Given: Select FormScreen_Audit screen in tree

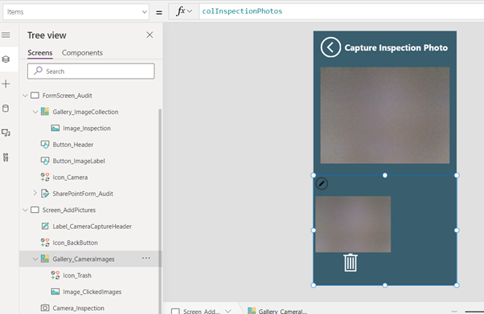Looking at the screenshot, I should (x=68, y=96).
